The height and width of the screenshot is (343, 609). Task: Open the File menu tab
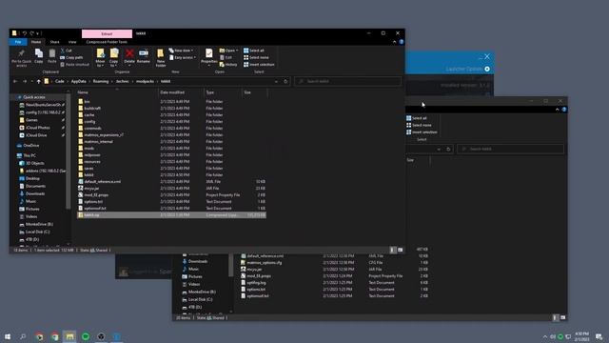coord(18,42)
